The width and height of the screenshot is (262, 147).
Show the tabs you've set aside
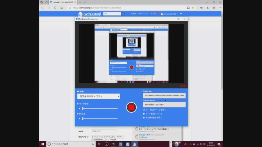click(x=41, y=2)
